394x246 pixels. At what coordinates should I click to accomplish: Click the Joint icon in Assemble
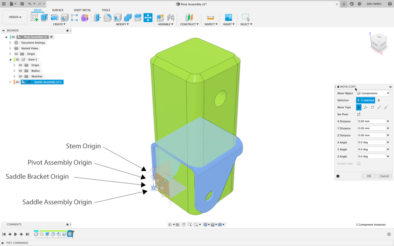(170, 17)
